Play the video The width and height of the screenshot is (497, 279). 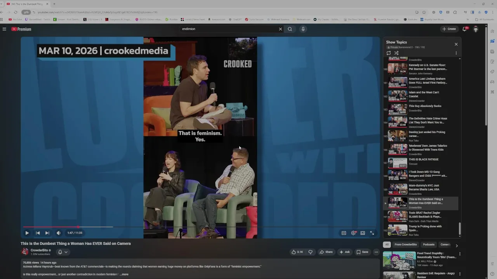pos(27,233)
